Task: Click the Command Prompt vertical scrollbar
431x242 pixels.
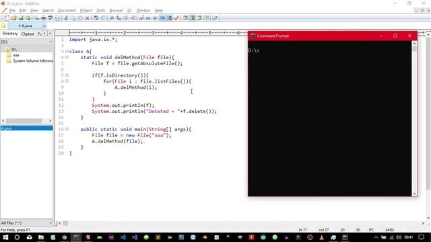Action: point(414,118)
